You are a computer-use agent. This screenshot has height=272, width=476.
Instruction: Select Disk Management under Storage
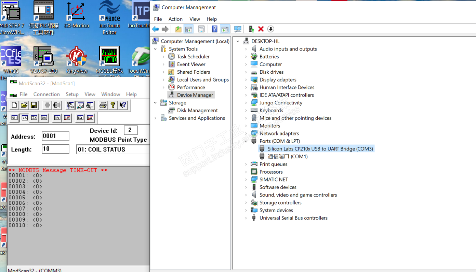197,110
